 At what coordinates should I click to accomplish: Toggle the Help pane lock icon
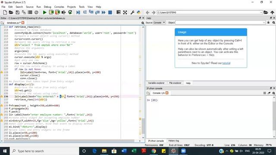[268, 22]
